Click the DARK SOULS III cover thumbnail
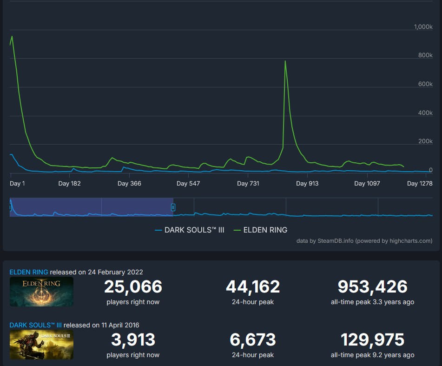The height and width of the screenshot is (366, 442). click(41, 345)
